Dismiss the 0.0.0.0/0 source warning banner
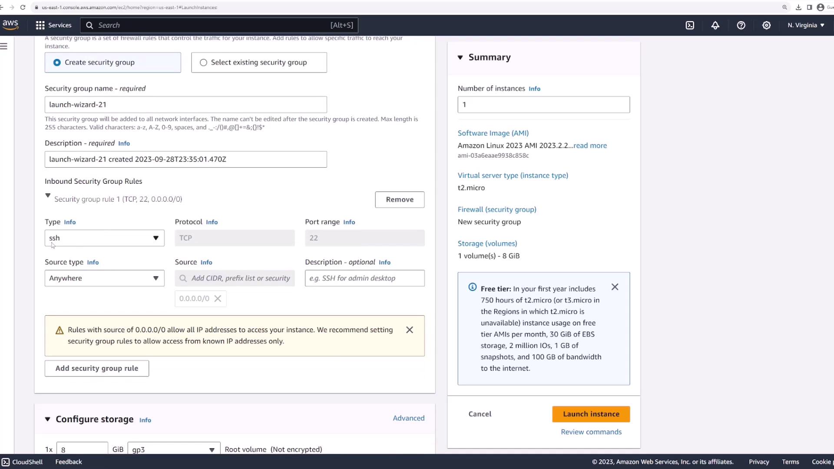 point(409,330)
